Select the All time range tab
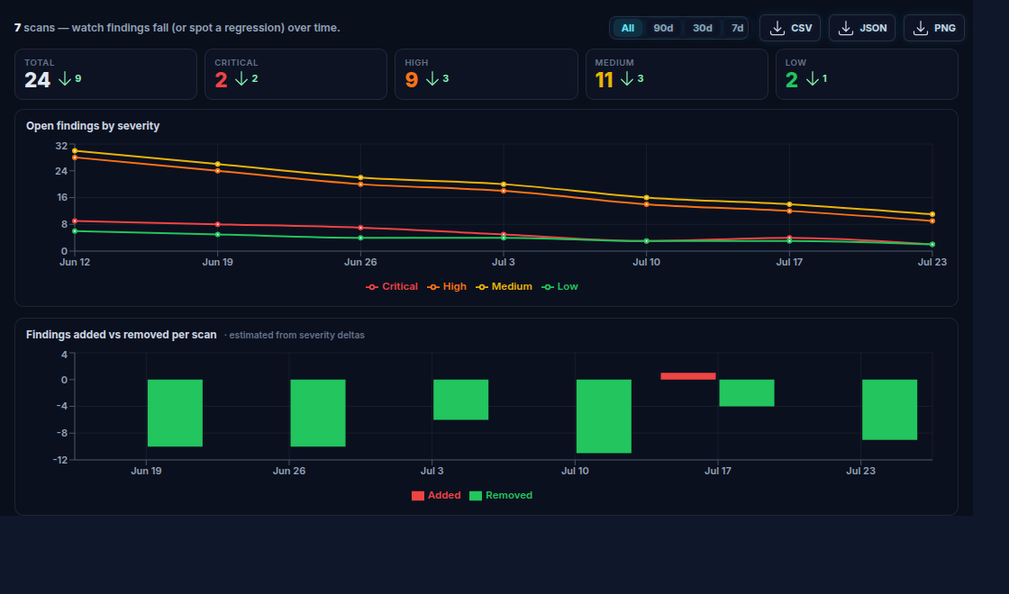Screen dimensions: 1009x594 627,28
